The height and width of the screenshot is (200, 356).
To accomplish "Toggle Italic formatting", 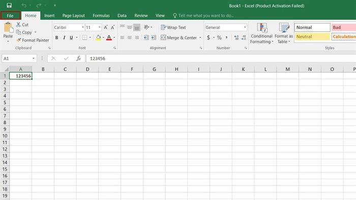I will [64, 38].
